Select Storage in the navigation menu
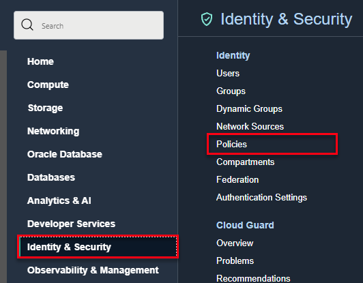The height and width of the screenshot is (283, 363). (x=45, y=108)
